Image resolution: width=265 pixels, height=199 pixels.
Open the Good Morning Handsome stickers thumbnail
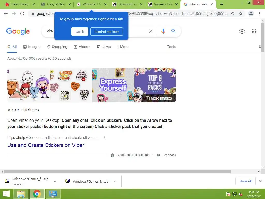[71, 85]
